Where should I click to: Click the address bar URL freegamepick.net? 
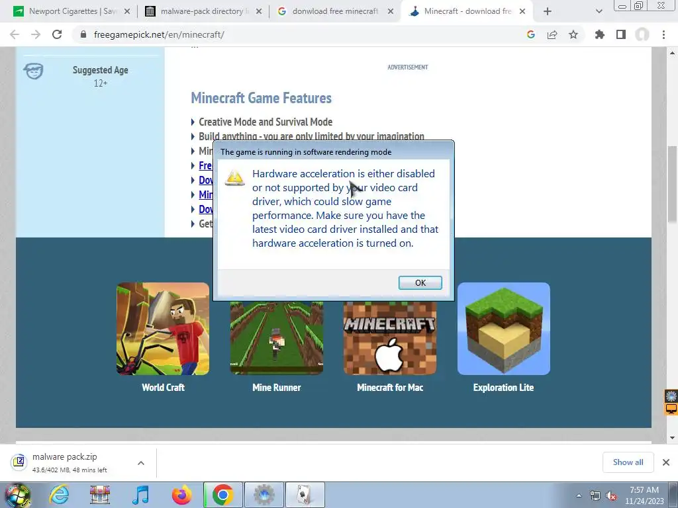pos(159,34)
